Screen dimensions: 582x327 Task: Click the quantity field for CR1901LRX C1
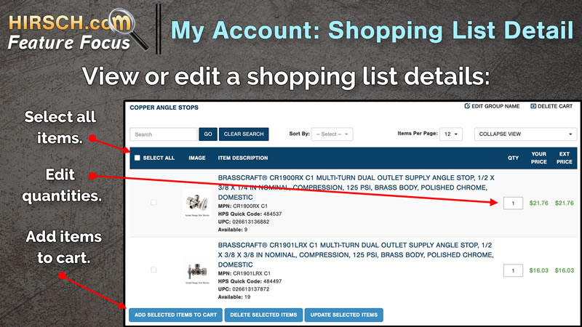pyautogui.click(x=514, y=270)
